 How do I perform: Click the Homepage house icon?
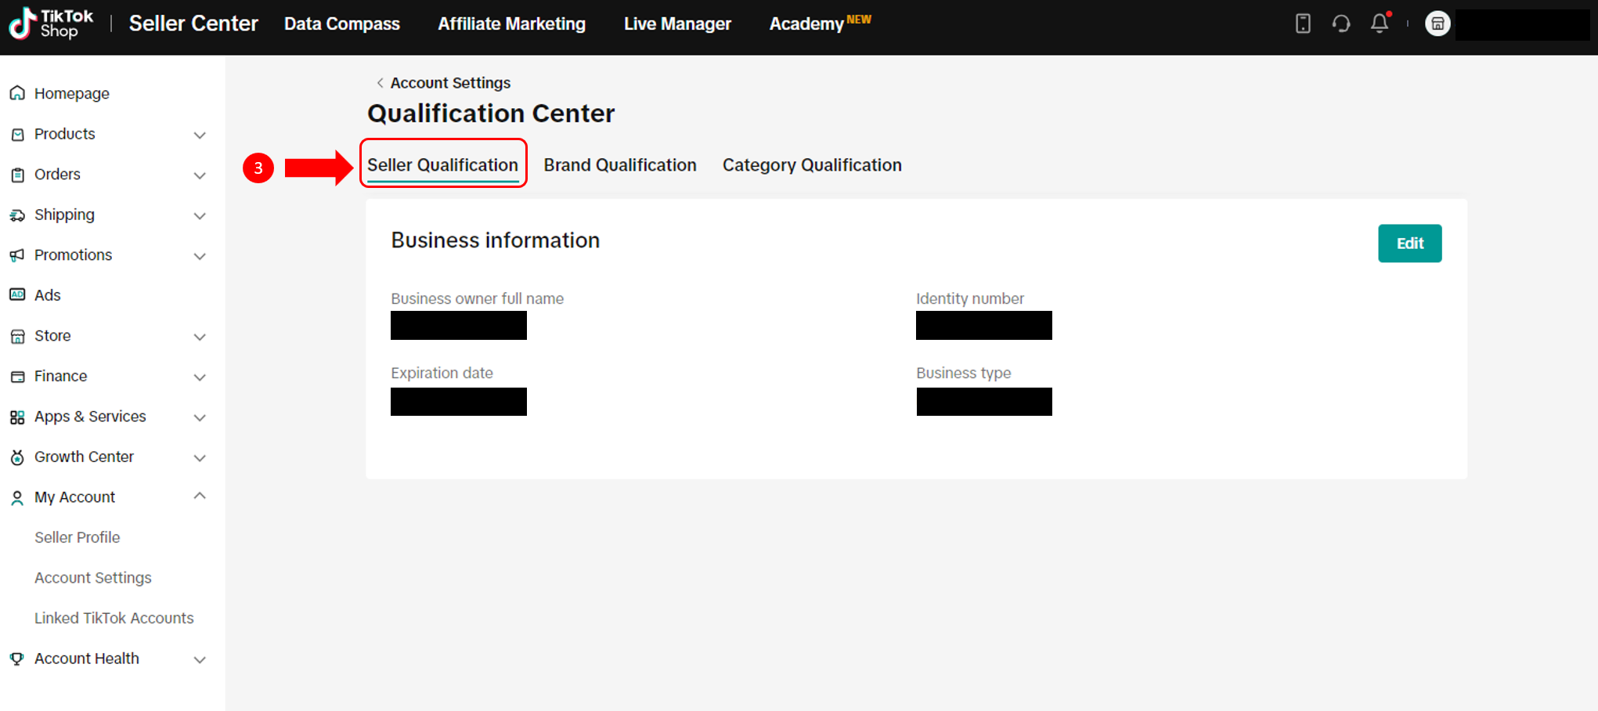(x=17, y=94)
